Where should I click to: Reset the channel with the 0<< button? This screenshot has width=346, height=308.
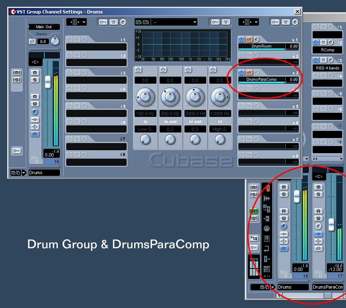16,150
